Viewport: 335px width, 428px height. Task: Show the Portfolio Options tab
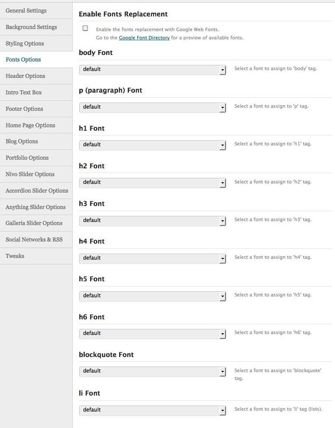tap(27, 158)
